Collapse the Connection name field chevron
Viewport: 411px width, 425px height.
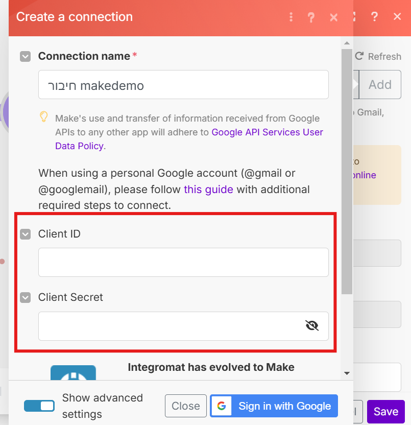[25, 56]
